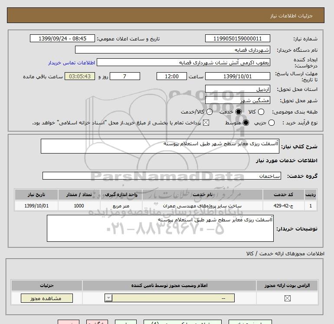This screenshot has width=334, height=324.
Task: Open the license status dropdown
Action: (170, 298)
